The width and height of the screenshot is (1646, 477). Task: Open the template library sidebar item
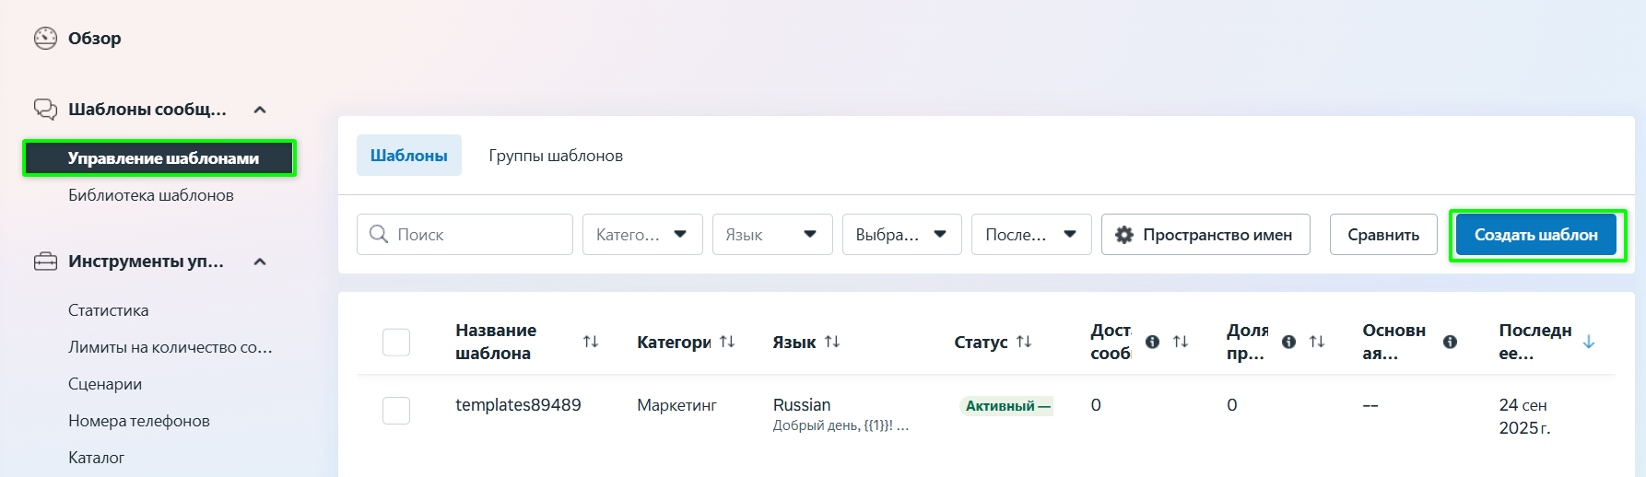tap(151, 195)
